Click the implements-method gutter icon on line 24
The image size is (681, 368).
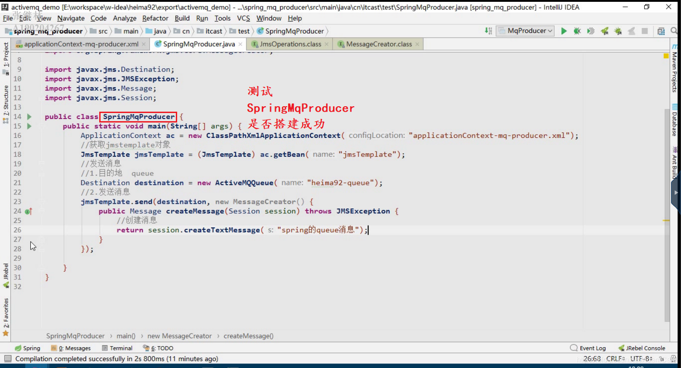[x=29, y=211]
